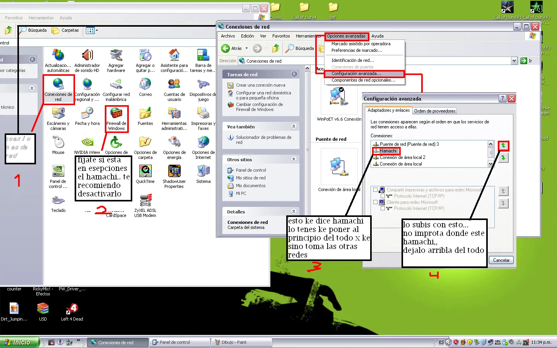557x348 pixels.
Task: Toggle Compartir impresoras y archivos checkbox
Action: click(375, 190)
